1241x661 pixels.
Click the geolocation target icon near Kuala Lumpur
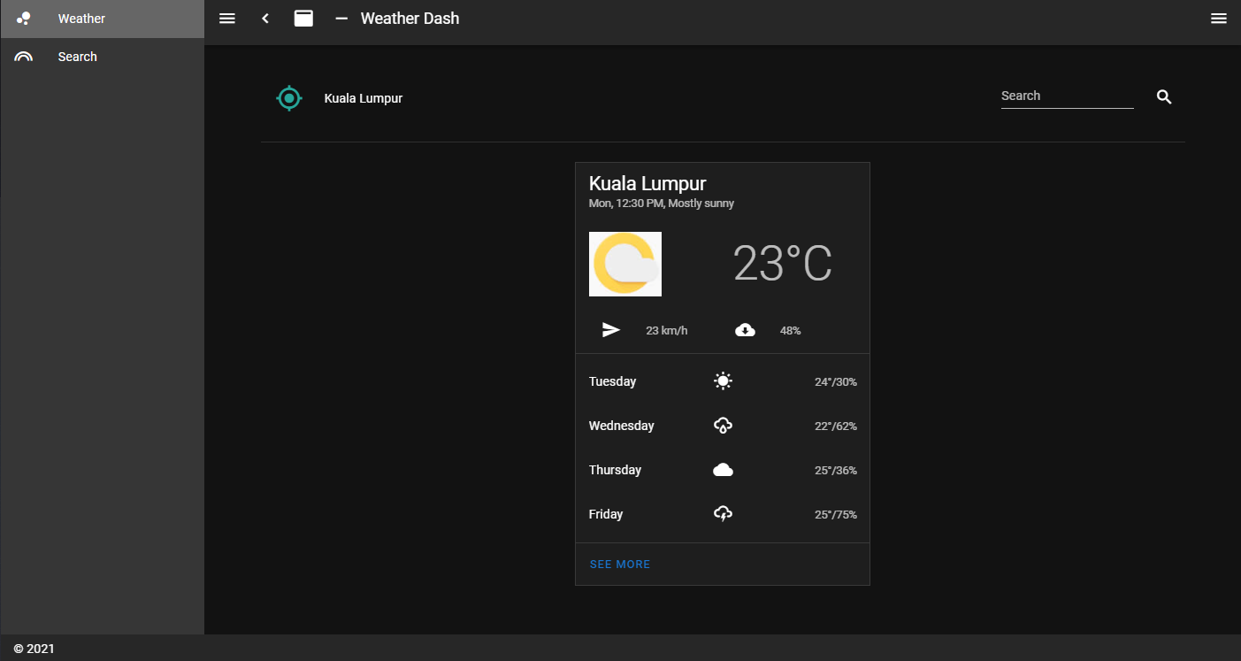click(289, 98)
